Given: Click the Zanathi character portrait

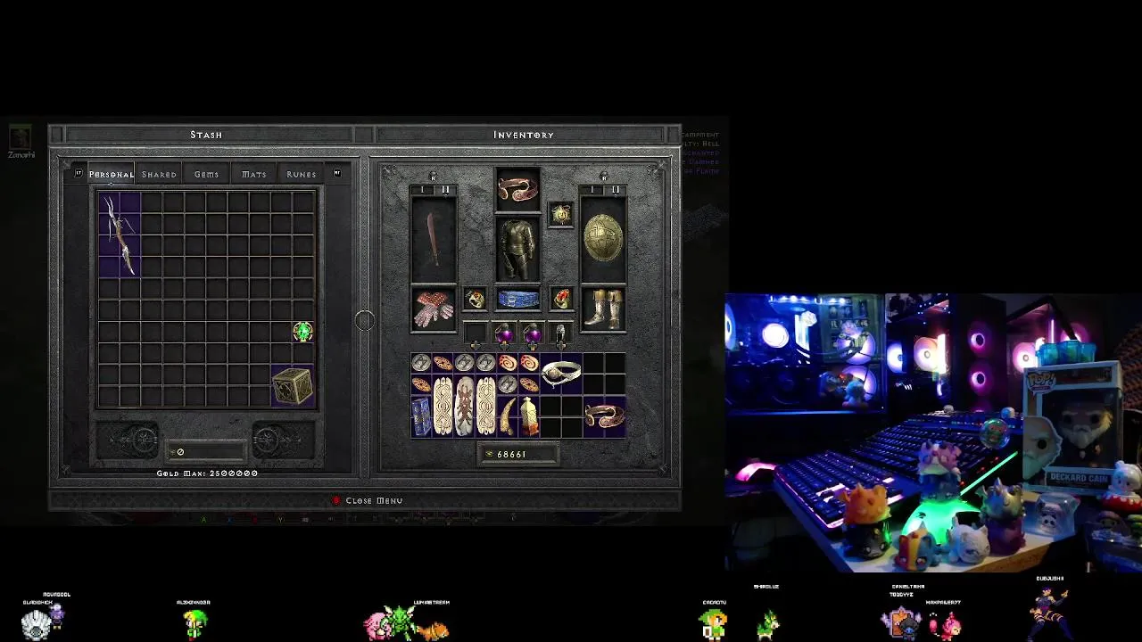Looking at the screenshot, I should click(x=21, y=137).
